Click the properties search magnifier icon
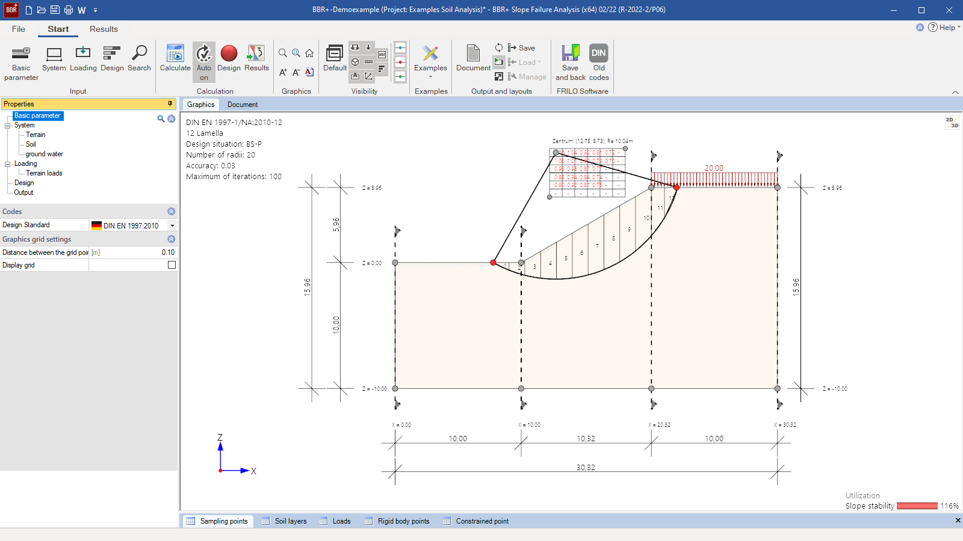This screenshot has height=541, width=963. 161,119
